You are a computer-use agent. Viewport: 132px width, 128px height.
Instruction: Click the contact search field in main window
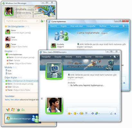click(x=22, y=21)
